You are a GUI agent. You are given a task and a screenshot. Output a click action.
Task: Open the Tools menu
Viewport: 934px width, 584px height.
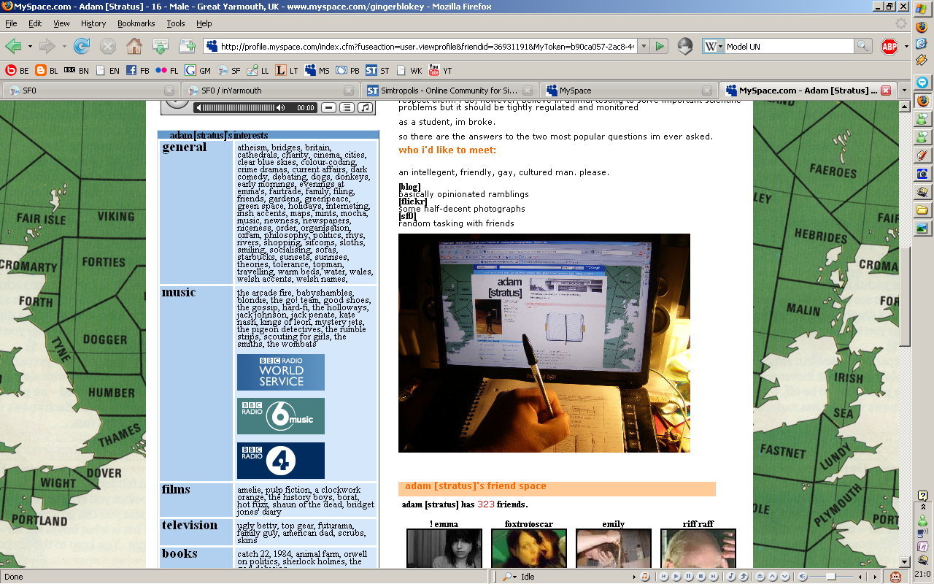click(x=176, y=23)
